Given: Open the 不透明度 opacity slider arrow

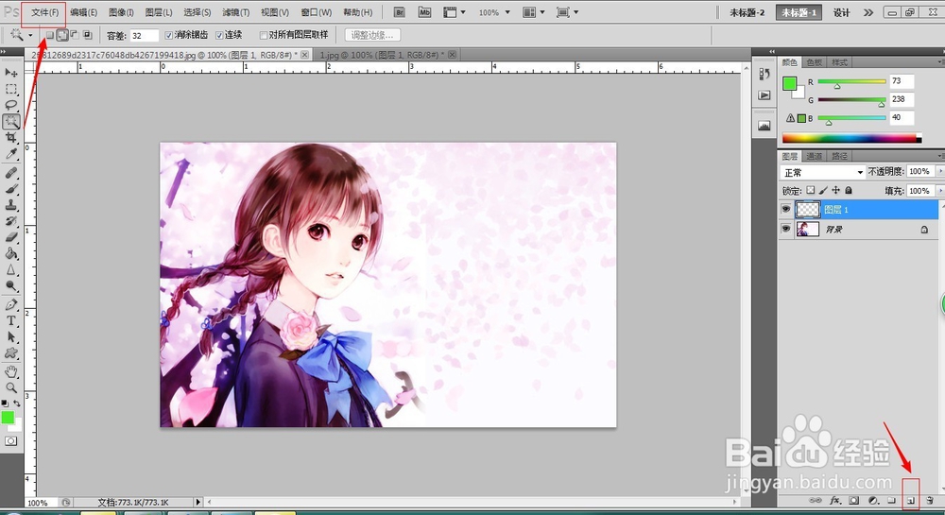Looking at the screenshot, I should coord(940,172).
